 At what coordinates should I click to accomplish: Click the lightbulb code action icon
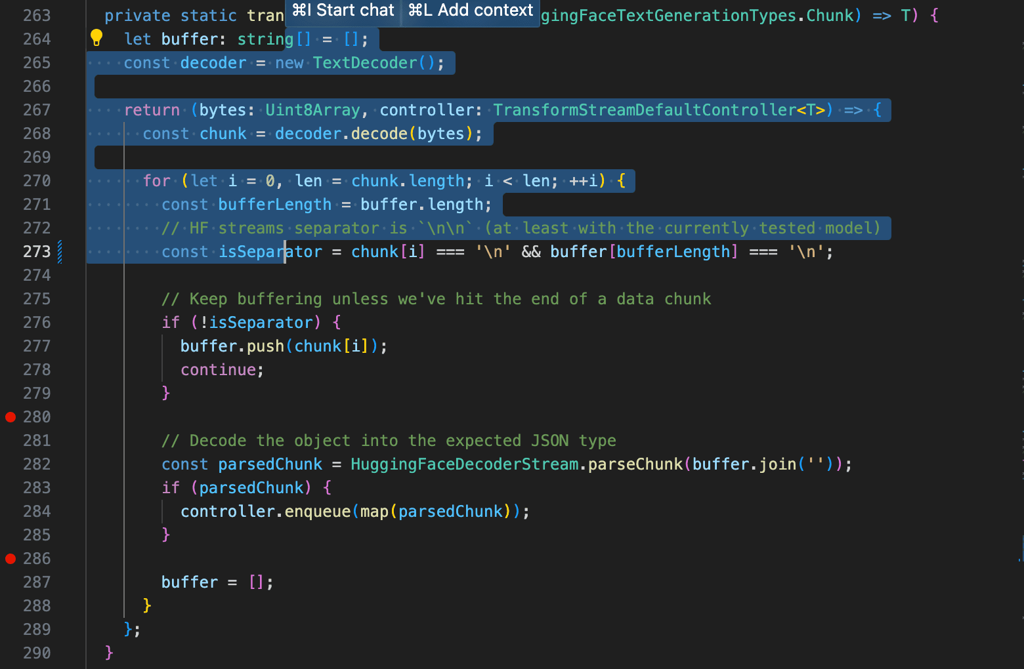[x=96, y=38]
